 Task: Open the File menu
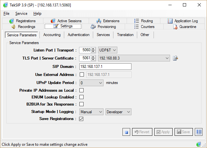(x=6, y=14)
